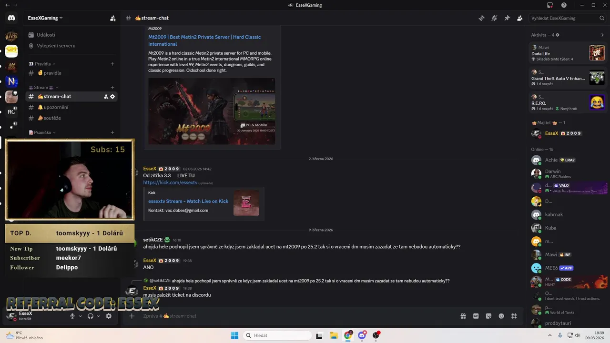
Task: Collapse the Pravidla category
Action: coord(42,64)
